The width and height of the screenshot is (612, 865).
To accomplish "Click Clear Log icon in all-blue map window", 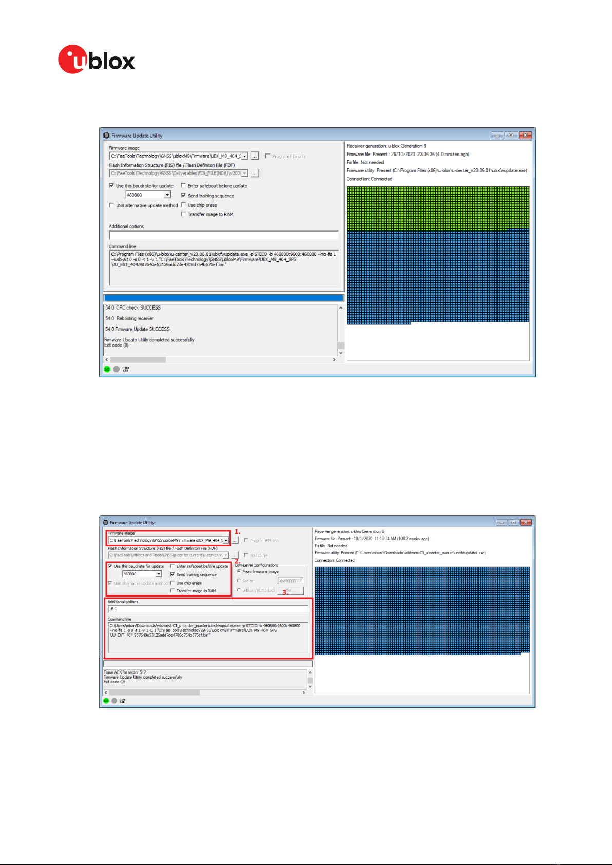I will coord(122,701).
